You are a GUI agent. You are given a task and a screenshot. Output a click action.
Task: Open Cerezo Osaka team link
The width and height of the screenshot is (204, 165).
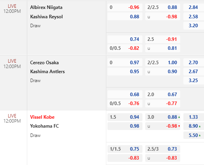tap(44, 63)
